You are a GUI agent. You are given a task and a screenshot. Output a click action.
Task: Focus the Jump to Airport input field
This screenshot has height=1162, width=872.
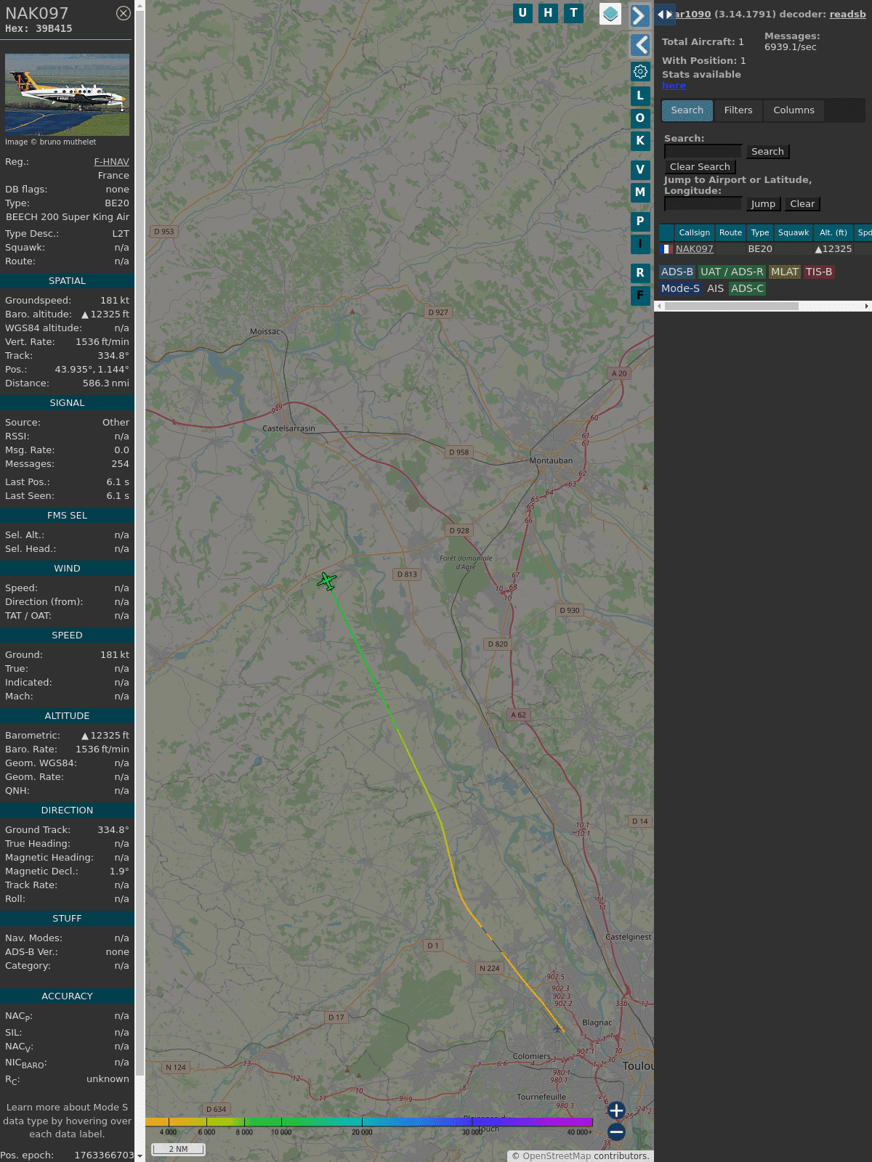tap(703, 204)
